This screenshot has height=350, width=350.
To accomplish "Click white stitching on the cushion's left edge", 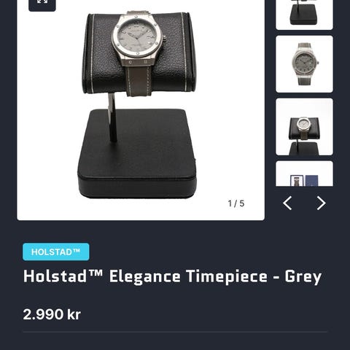I will [91, 52].
